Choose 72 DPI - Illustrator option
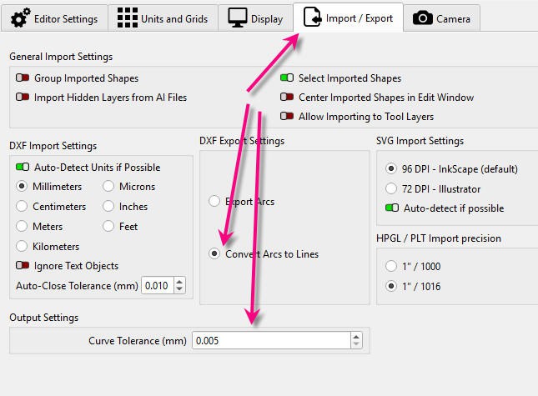 point(391,188)
